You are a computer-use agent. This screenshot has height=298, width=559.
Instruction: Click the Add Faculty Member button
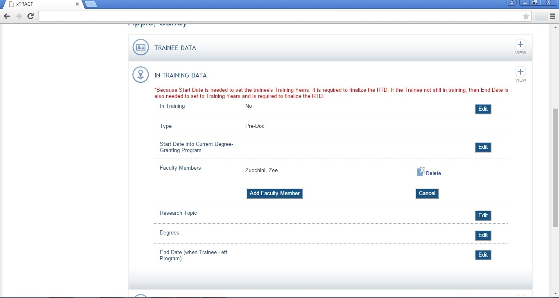275,193
